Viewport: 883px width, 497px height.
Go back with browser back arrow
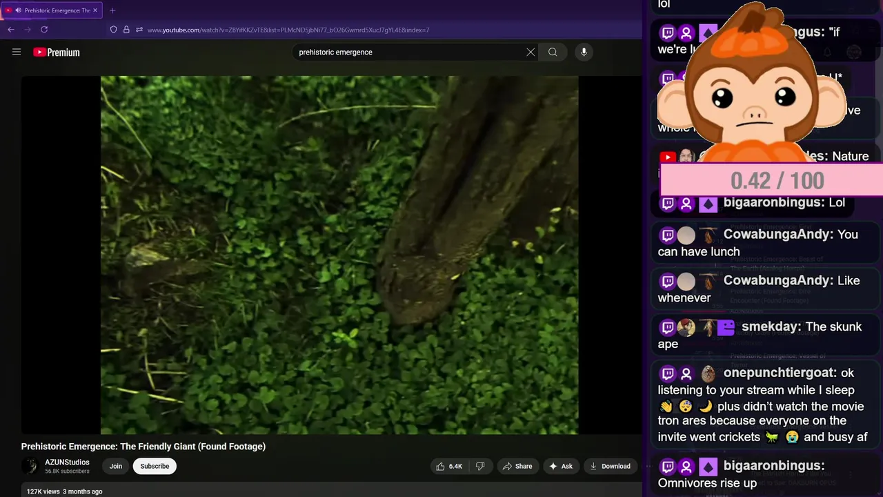point(11,30)
